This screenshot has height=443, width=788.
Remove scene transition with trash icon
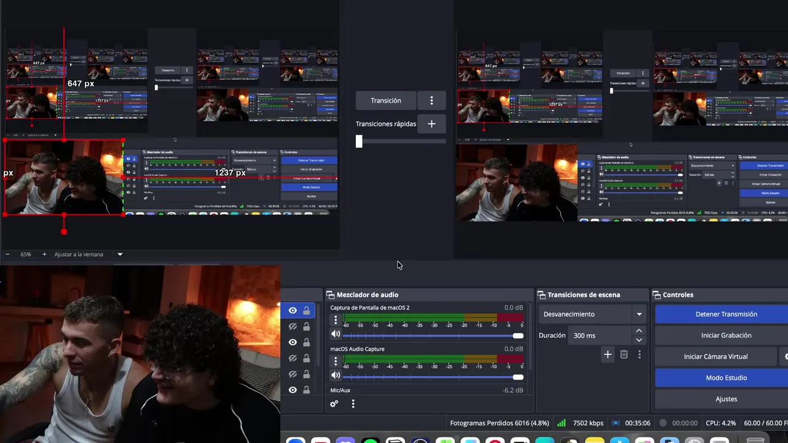624,354
